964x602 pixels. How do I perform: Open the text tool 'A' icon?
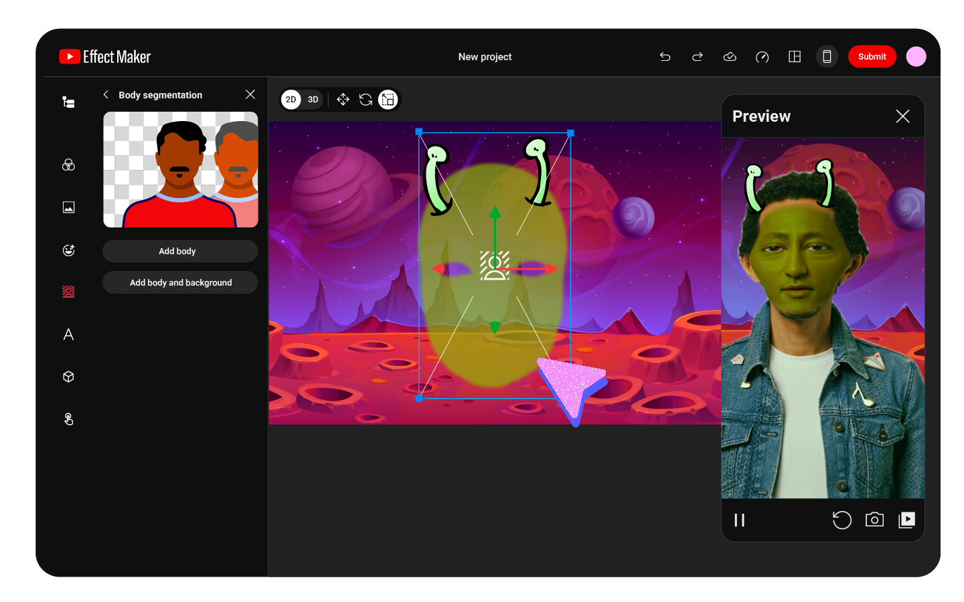pyautogui.click(x=68, y=334)
